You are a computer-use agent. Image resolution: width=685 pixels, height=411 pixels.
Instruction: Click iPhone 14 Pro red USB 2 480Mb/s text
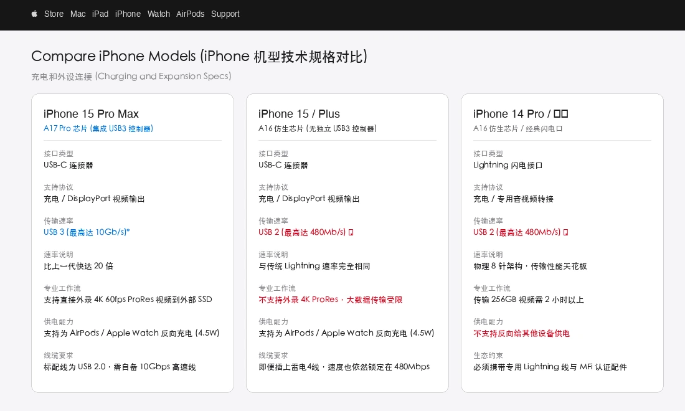(x=521, y=232)
